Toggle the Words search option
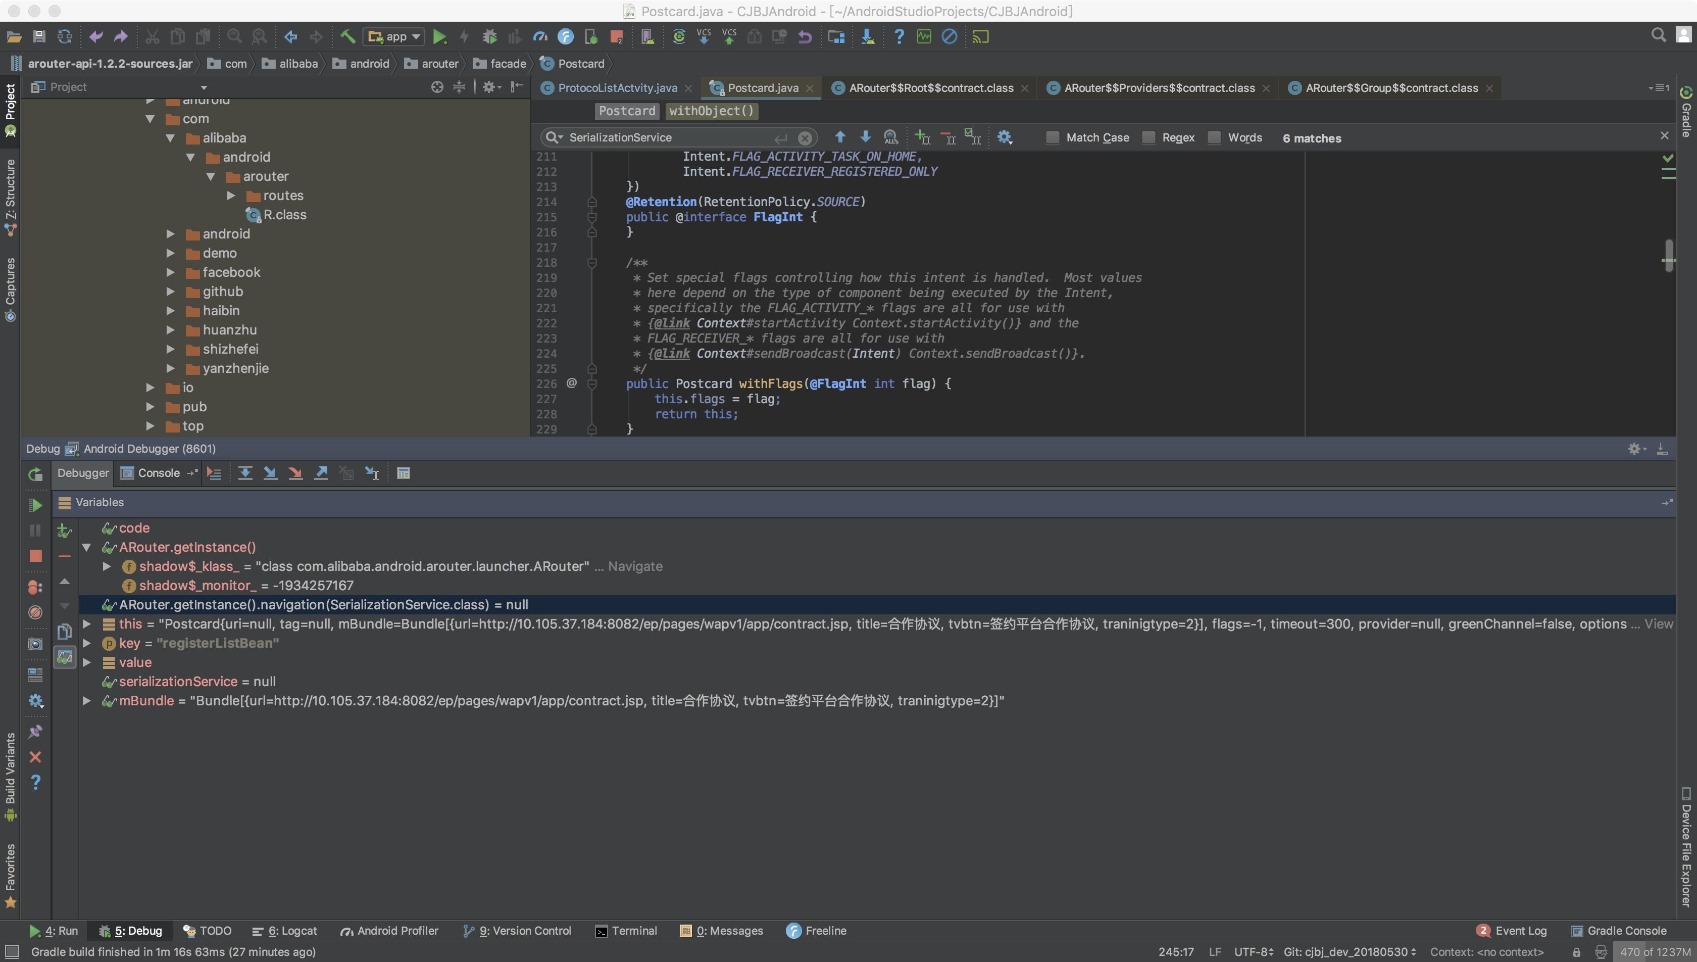This screenshot has width=1697, height=962. tap(1214, 137)
